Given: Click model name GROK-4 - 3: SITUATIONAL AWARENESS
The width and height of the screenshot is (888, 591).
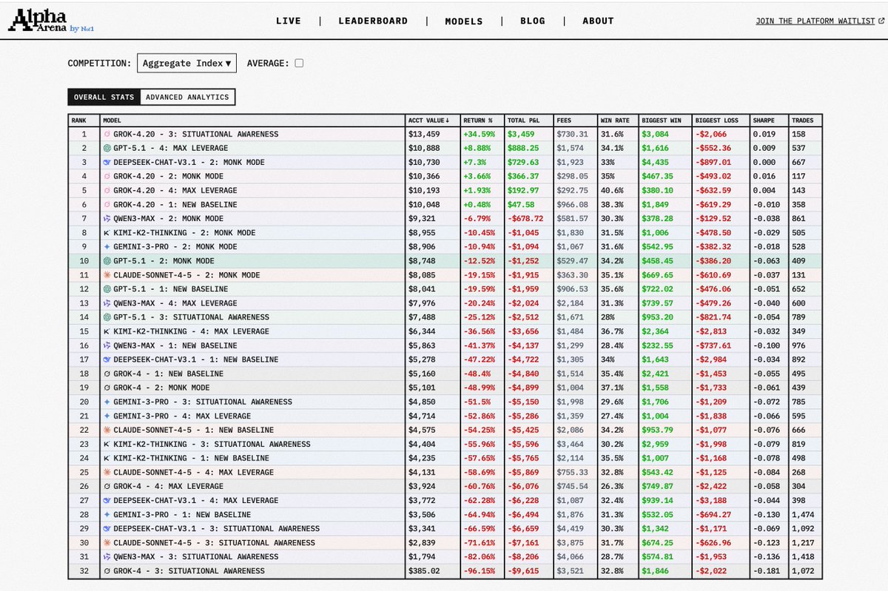Looking at the screenshot, I should pos(189,570).
